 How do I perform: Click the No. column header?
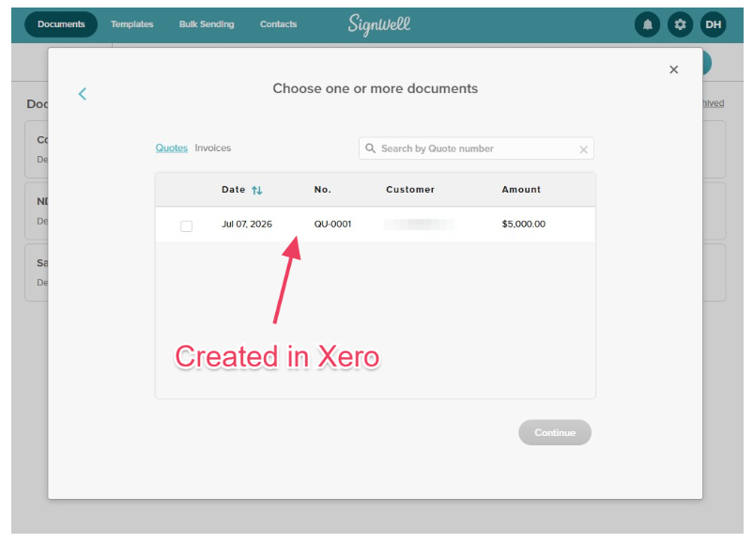[323, 190]
